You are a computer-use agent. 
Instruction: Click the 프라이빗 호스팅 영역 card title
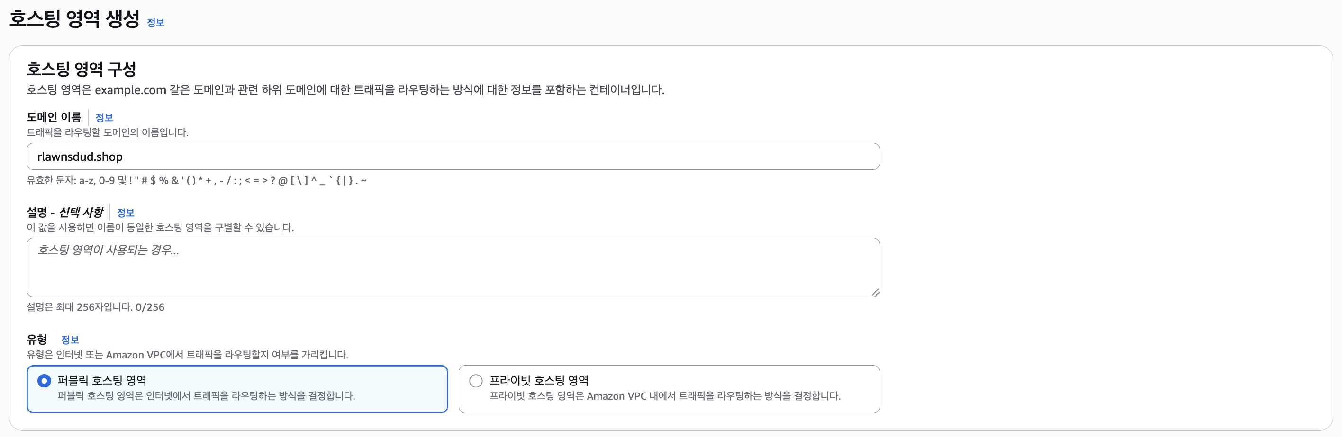click(539, 380)
